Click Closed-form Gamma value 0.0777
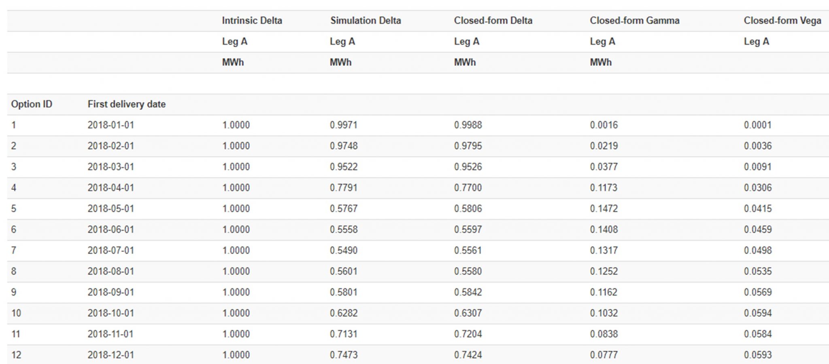829x364 pixels. (x=604, y=355)
